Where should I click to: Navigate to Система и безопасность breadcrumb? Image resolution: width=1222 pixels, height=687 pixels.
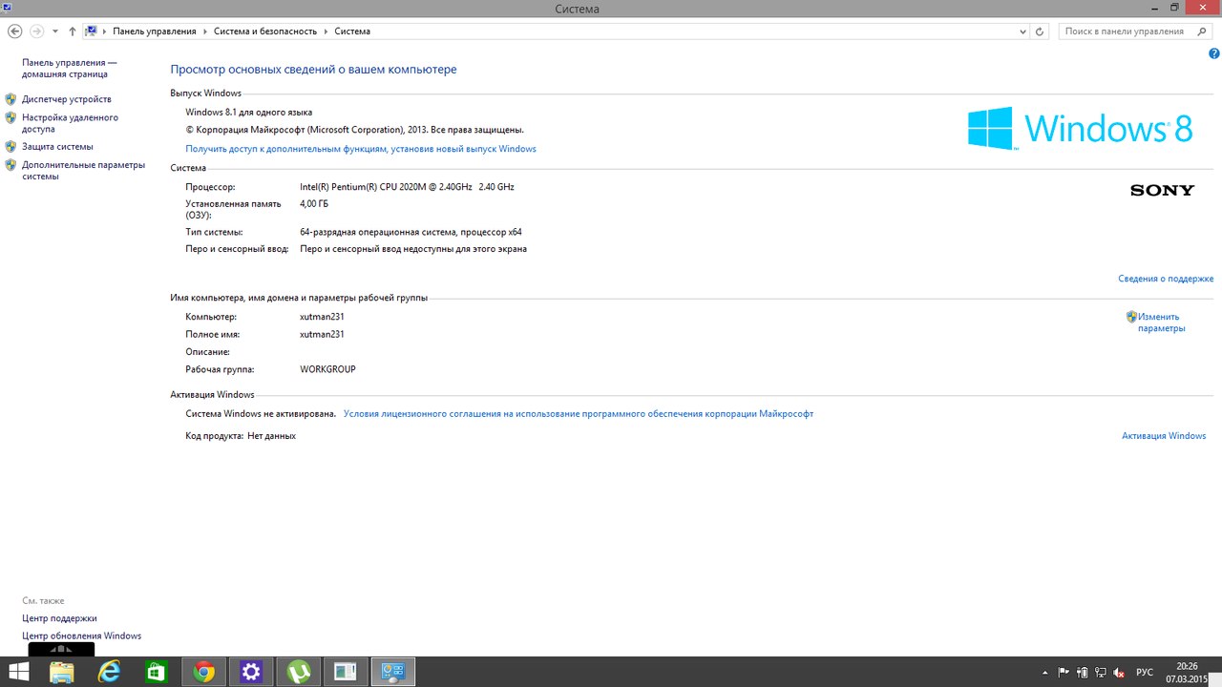(264, 31)
